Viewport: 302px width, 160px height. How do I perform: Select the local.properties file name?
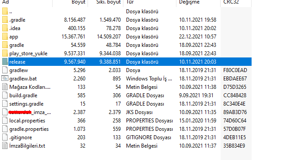pos(27,121)
